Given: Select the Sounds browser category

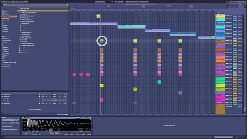Looking at the screenshot, I should click(x=5, y=11).
